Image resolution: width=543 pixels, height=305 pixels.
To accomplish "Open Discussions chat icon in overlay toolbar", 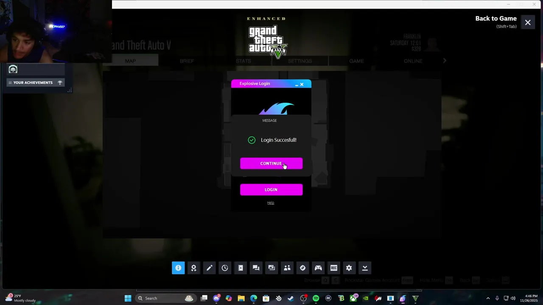I will coord(256,268).
